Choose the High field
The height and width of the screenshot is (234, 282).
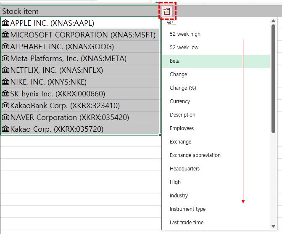(x=216, y=182)
